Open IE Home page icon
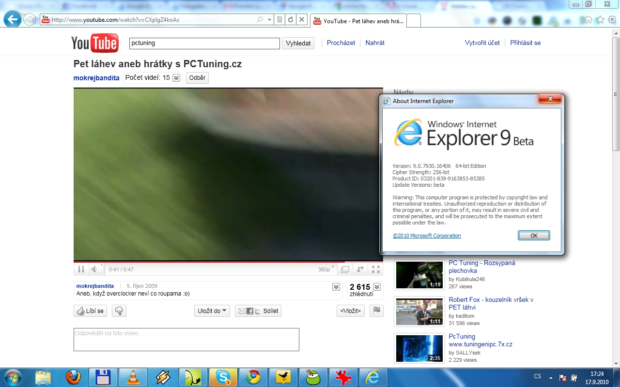The height and width of the screenshot is (387, 620). (589, 20)
